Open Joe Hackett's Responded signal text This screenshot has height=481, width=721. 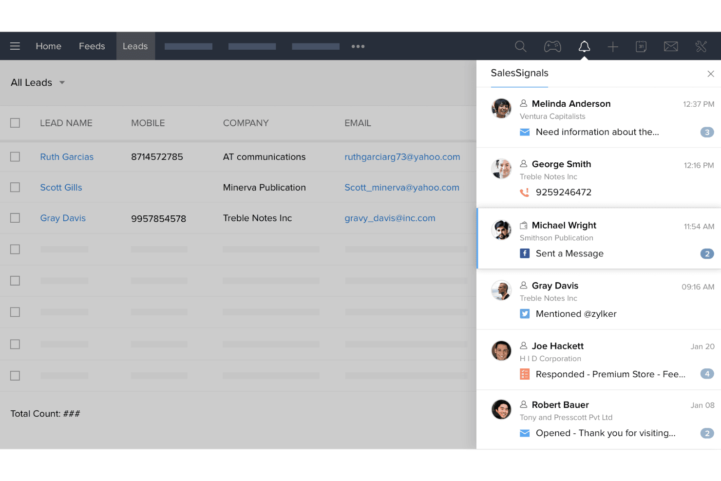point(610,374)
